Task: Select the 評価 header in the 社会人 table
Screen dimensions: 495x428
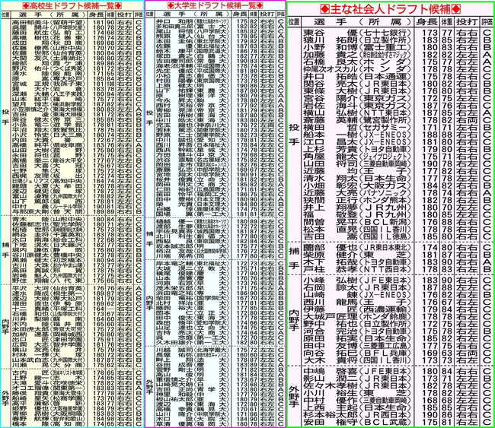Action: tap(487, 22)
